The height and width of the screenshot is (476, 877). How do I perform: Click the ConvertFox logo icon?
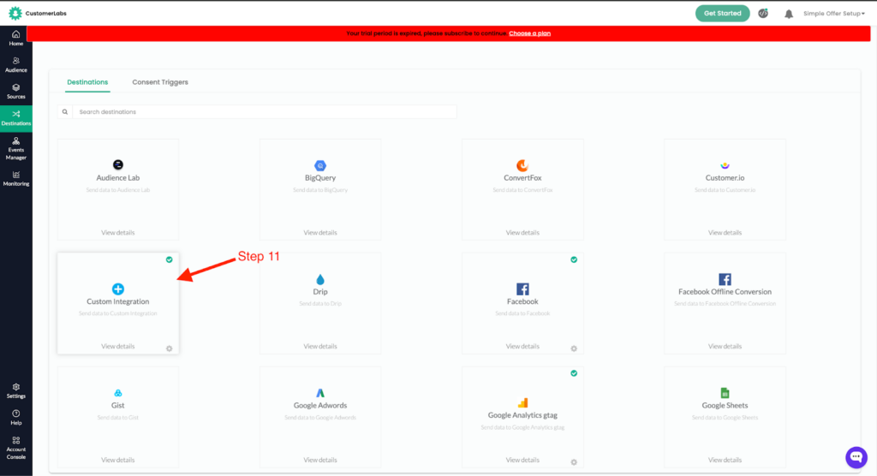(522, 165)
